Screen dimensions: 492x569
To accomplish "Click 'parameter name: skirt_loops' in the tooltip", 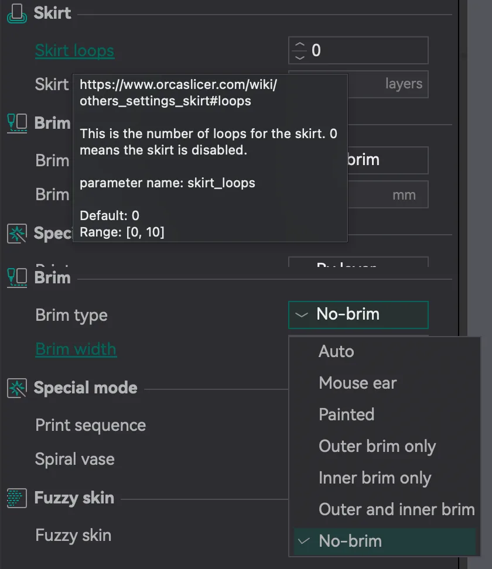I will (x=168, y=183).
